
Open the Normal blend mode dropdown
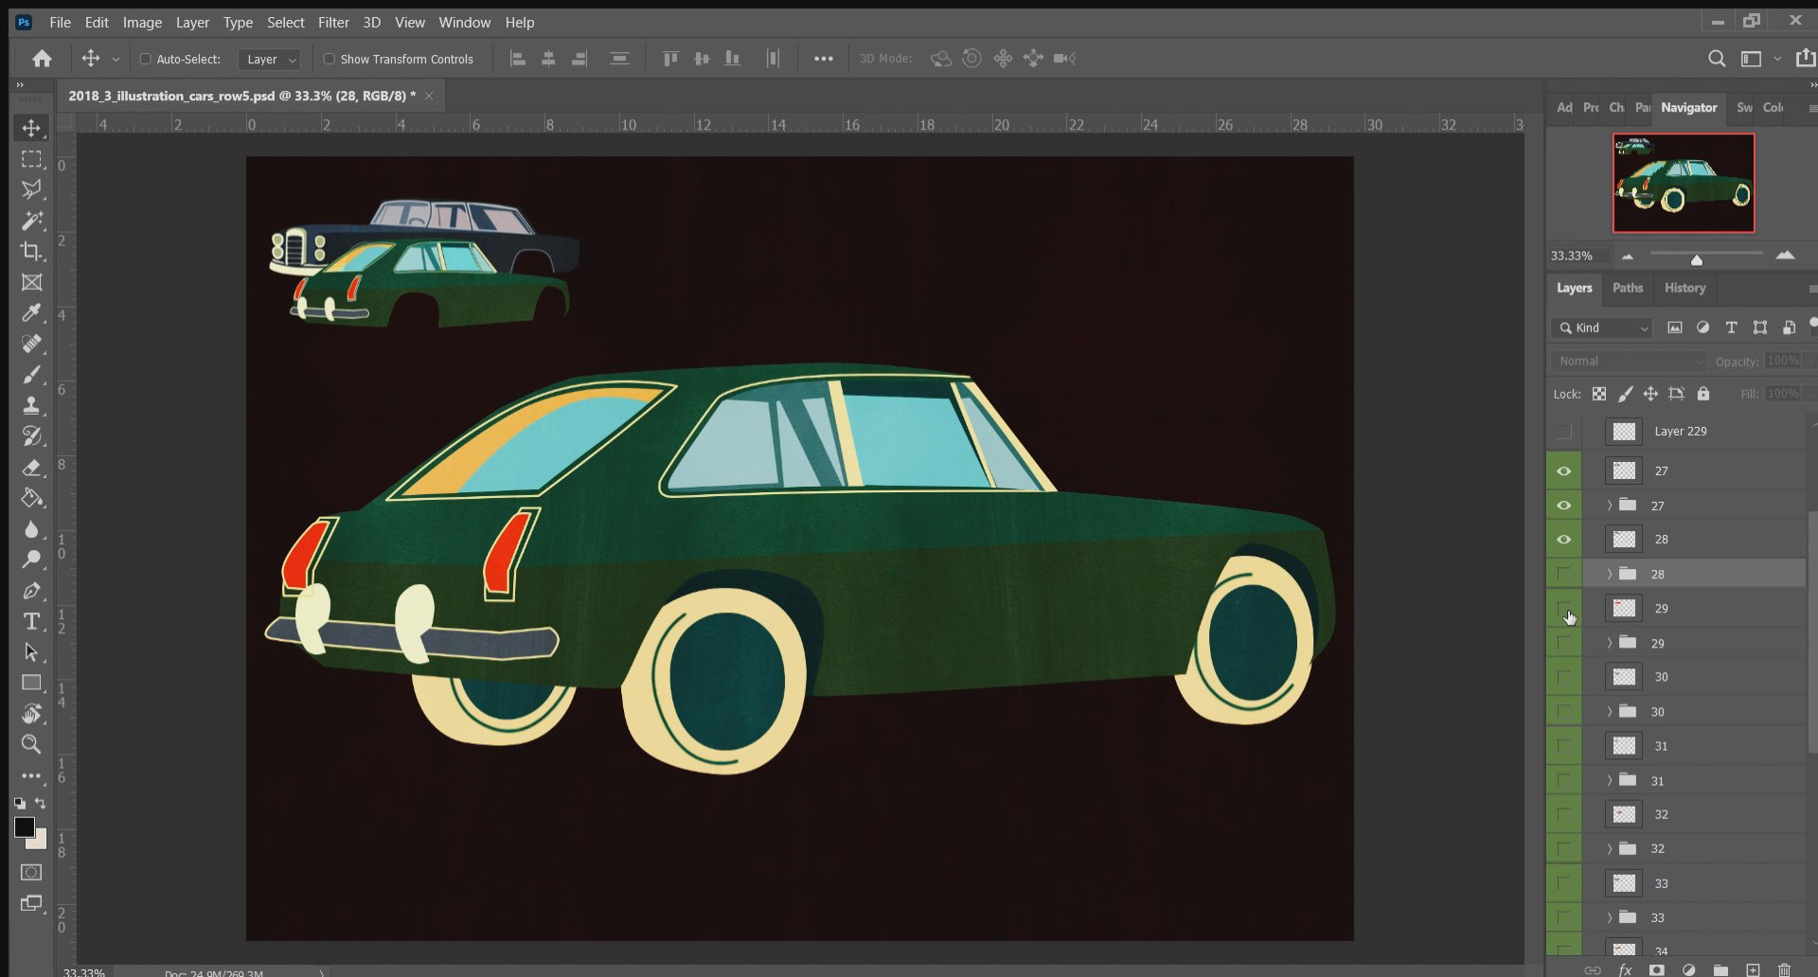(x=1627, y=361)
